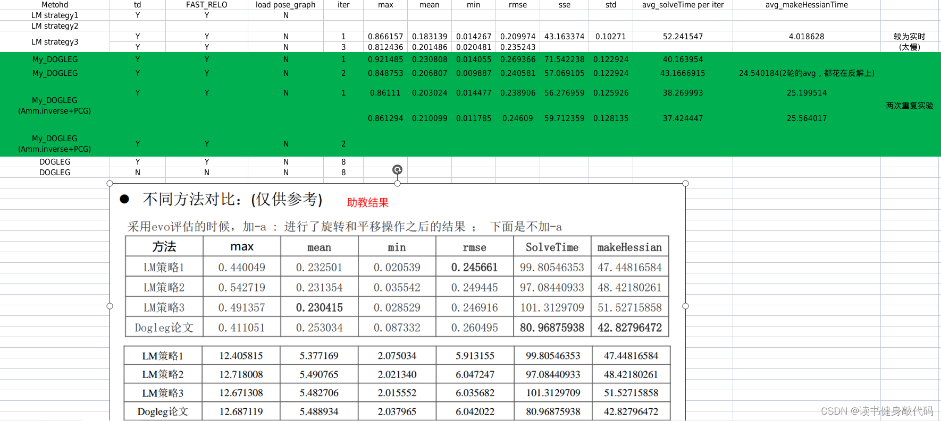Click the top-right resize handle of the image
Viewport: 941px width, 421px height.
click(x=685, y=184)
